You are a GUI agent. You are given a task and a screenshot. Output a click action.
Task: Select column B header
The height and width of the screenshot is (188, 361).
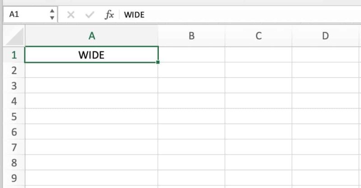pyautogui.click(x=191, y=36)
